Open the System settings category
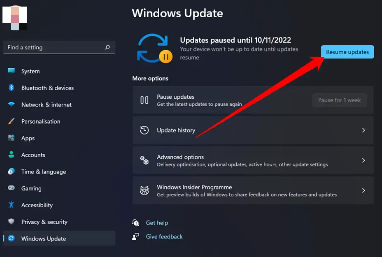 click(59, 71)
